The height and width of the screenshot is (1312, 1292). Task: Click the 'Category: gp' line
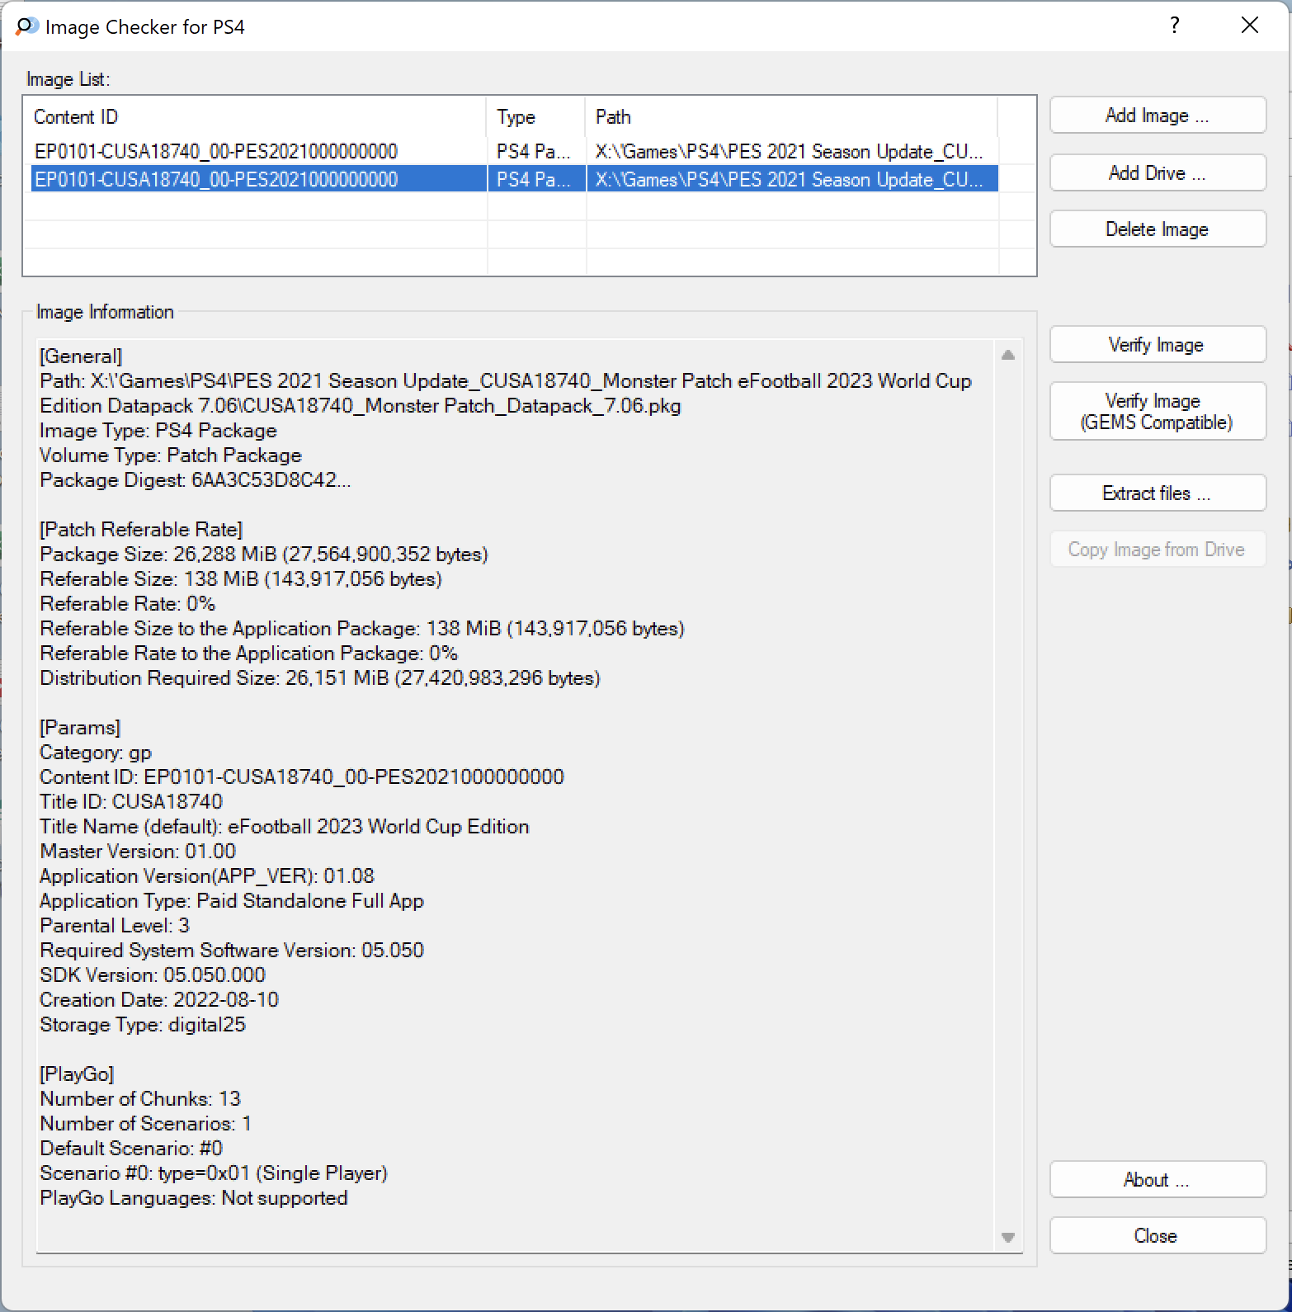pyautogui.click(x=95, y=753)
